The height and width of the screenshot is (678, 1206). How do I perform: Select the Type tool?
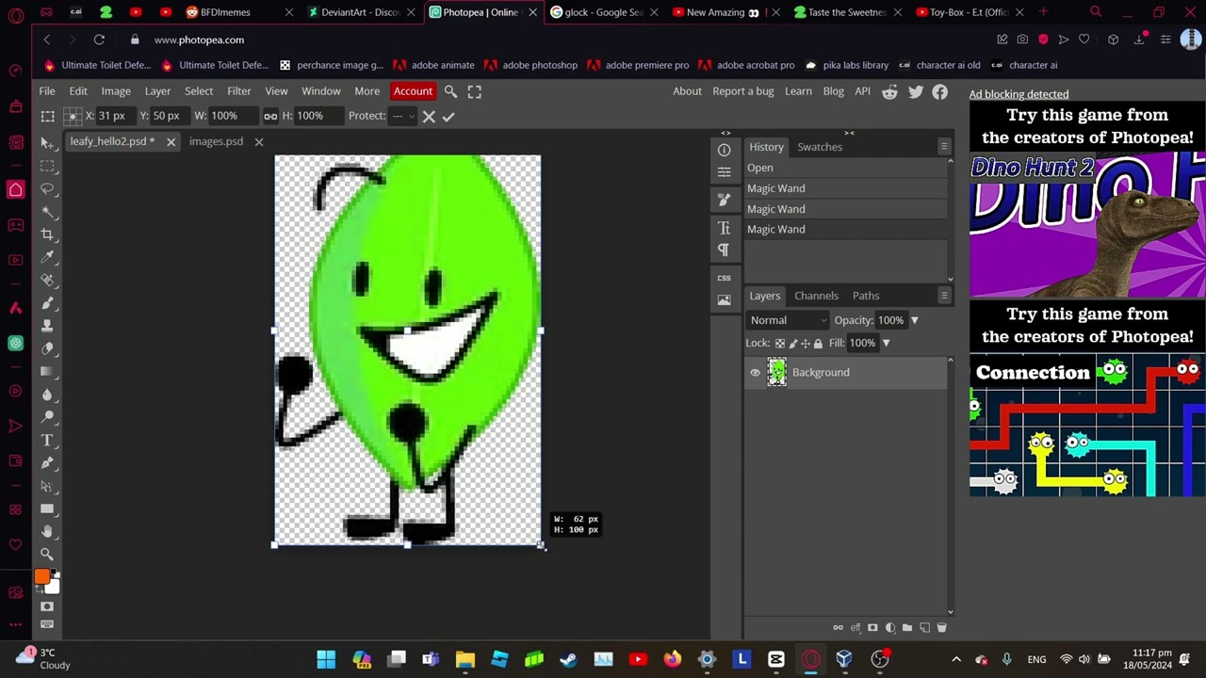click(x=47, y=440)
